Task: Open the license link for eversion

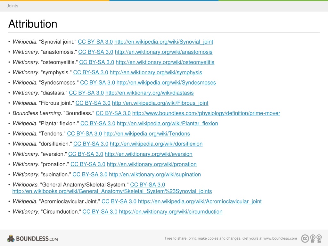Action: pos(86,154)
